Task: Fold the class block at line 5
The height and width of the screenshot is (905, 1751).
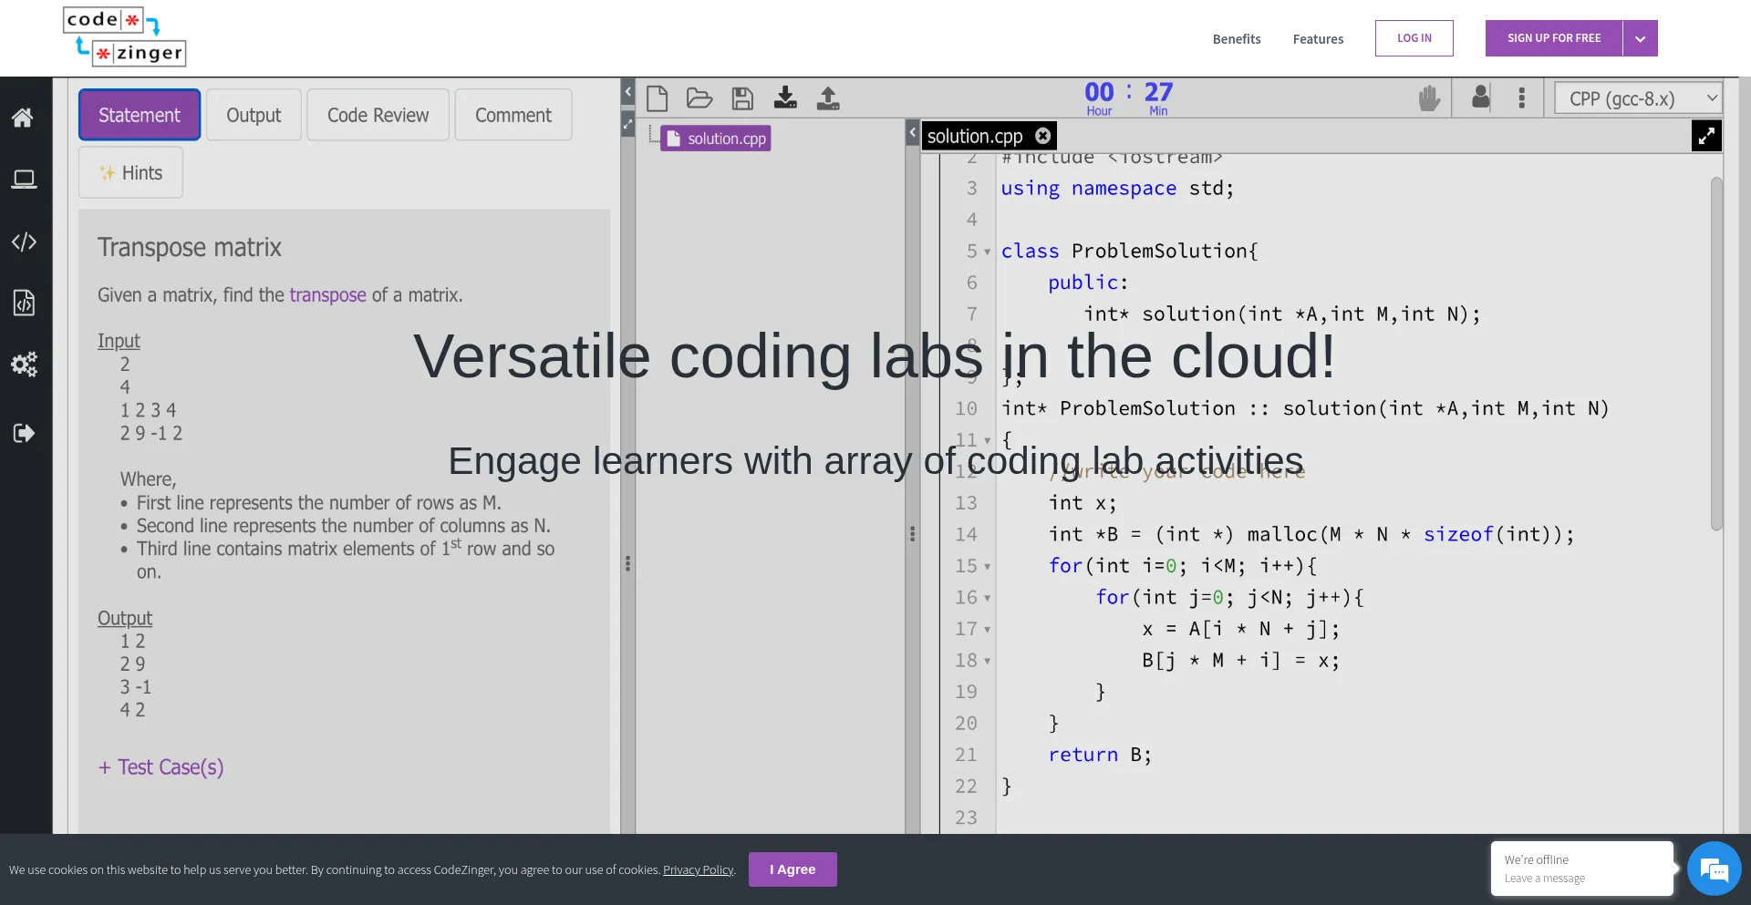Action: 987,252
